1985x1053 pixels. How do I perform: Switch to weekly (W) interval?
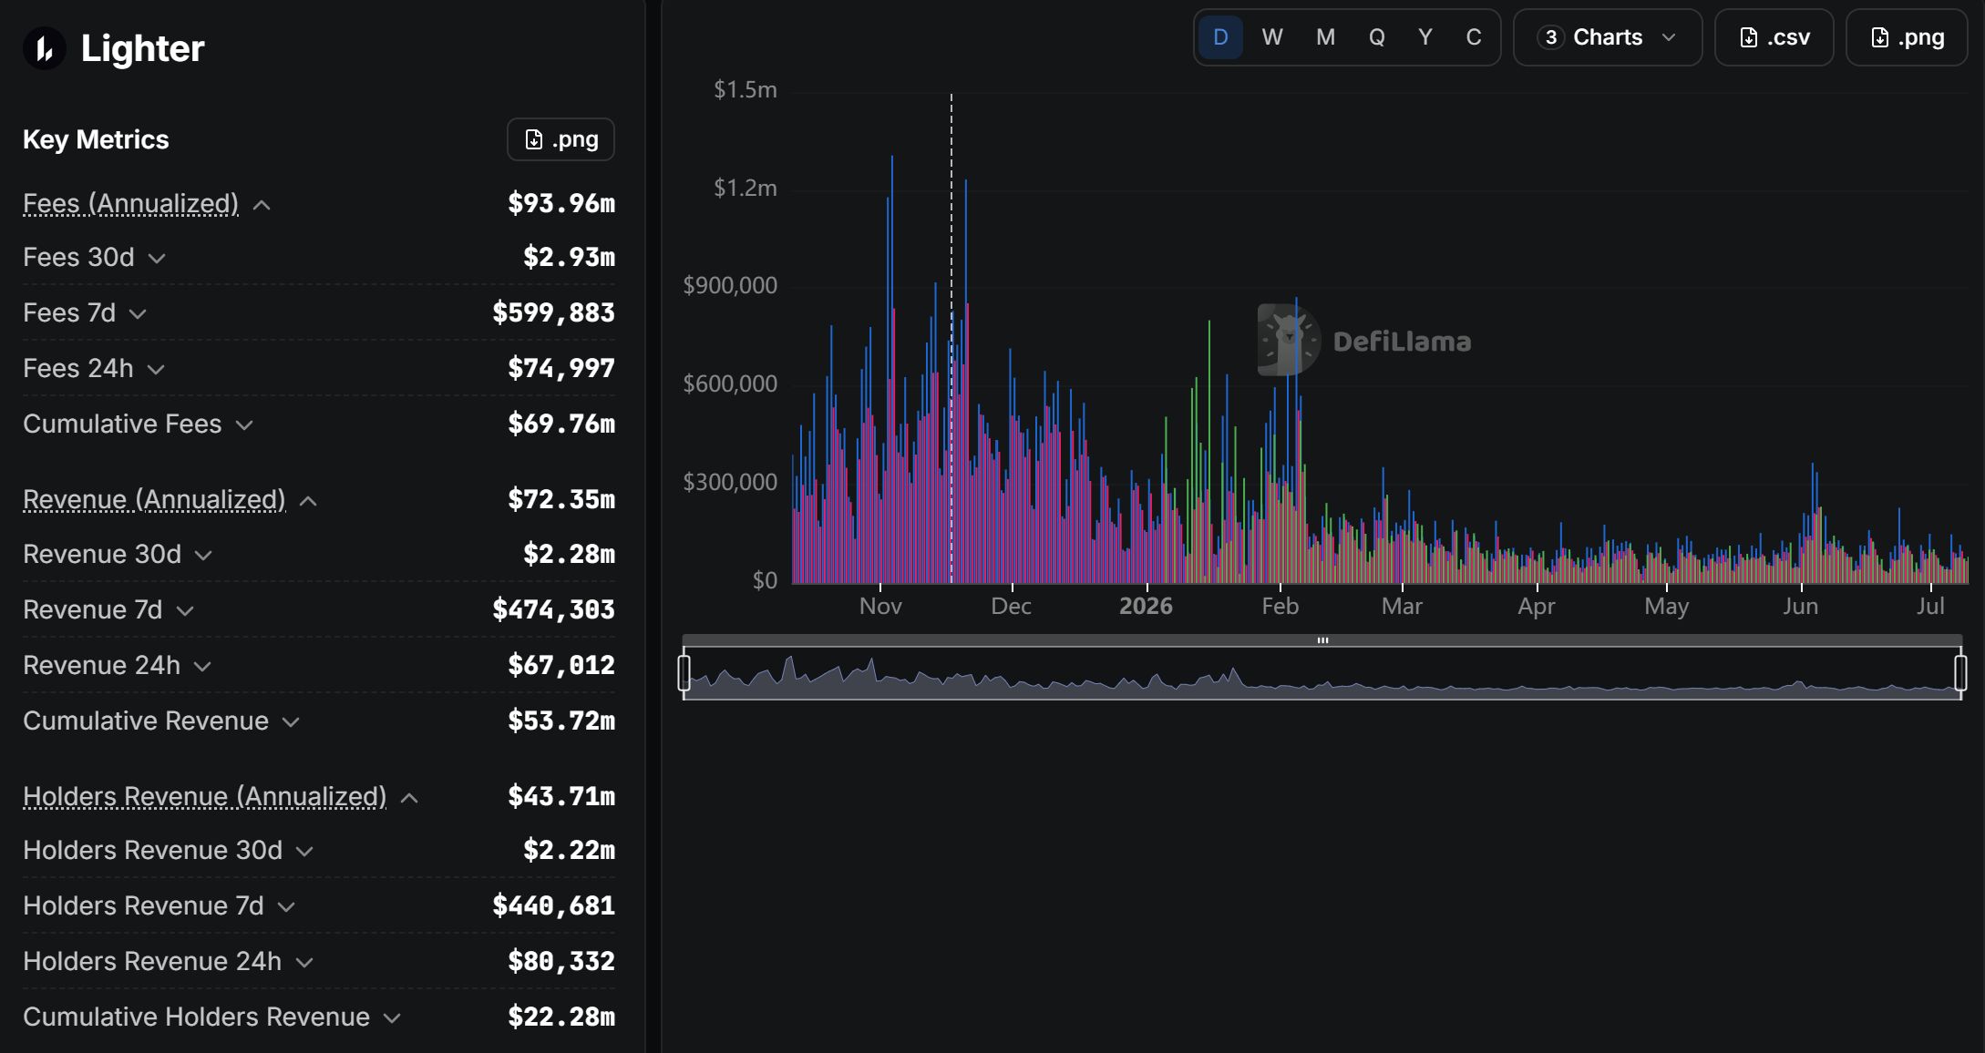(x=1272, y=37)
